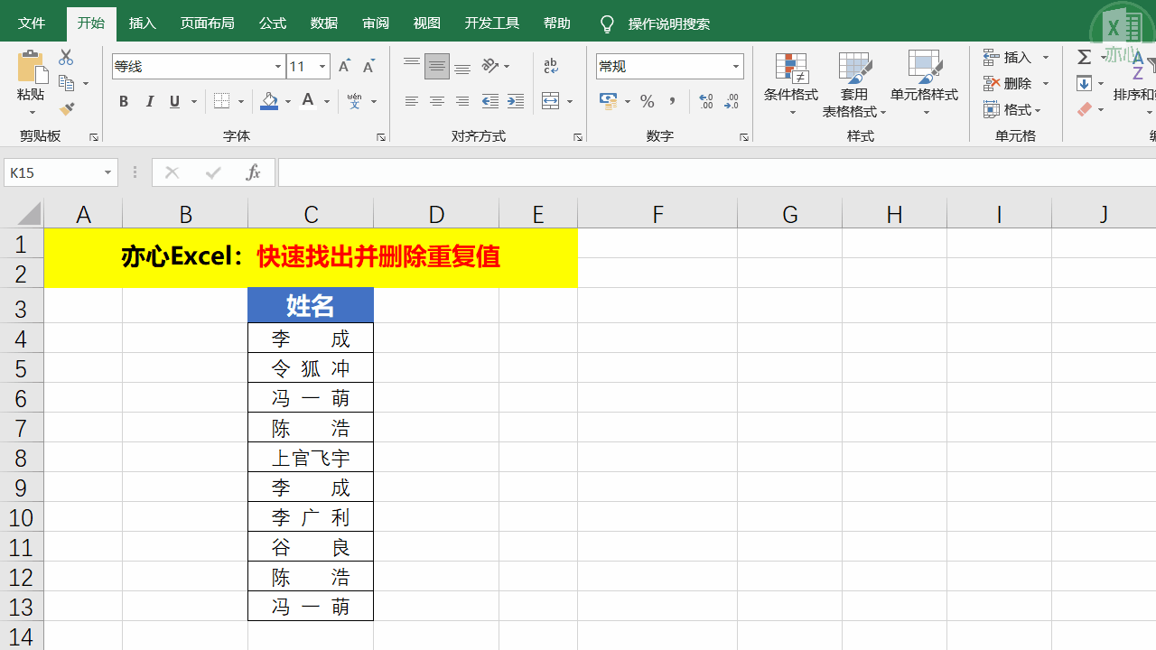Open 单元格样式 cell styles
This screenshot has height=650, width=1156.
coord(924,85)
